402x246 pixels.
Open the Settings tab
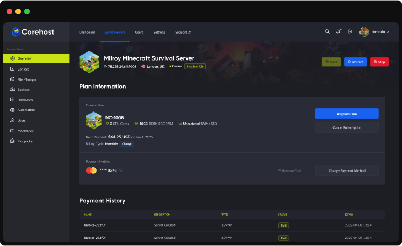click(x=159, y=32)
